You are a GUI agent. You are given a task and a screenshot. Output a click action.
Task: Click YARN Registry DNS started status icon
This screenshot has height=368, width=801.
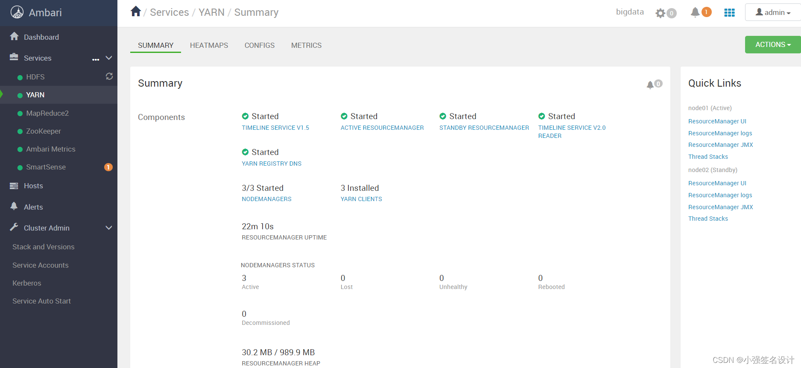[245, 152]
